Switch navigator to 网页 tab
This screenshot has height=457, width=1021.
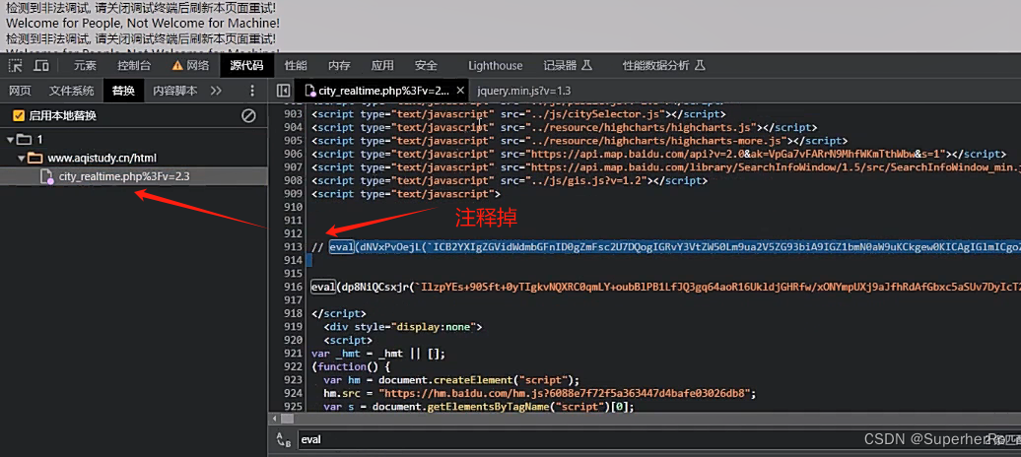coord(20,91)
